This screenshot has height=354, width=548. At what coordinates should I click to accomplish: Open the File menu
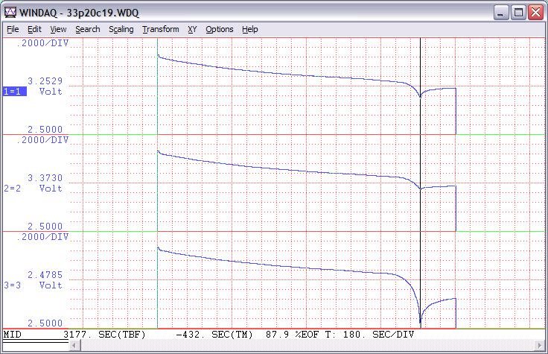click(x=13, y=29)
